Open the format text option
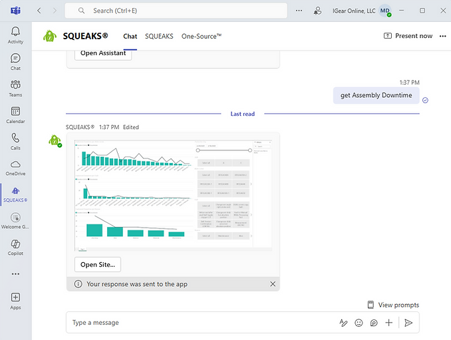 (344, 323)
